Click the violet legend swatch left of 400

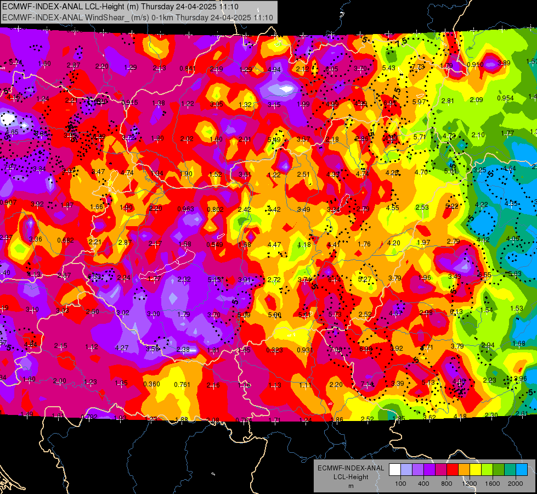pos(418,470)
